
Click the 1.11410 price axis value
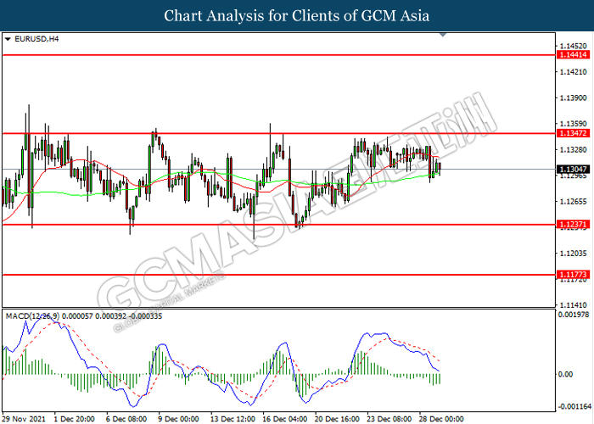click(x=573, y=304)
